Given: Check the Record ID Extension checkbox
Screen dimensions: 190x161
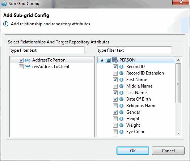Looking at the screenshot, I should 115,73.
